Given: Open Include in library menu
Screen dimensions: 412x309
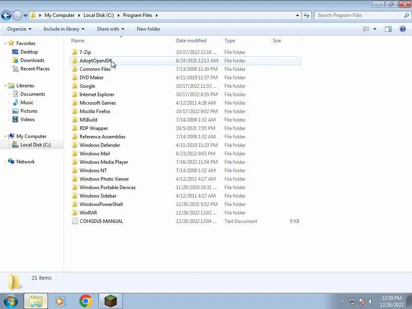Looking at the screenshot, I should 64,29.
